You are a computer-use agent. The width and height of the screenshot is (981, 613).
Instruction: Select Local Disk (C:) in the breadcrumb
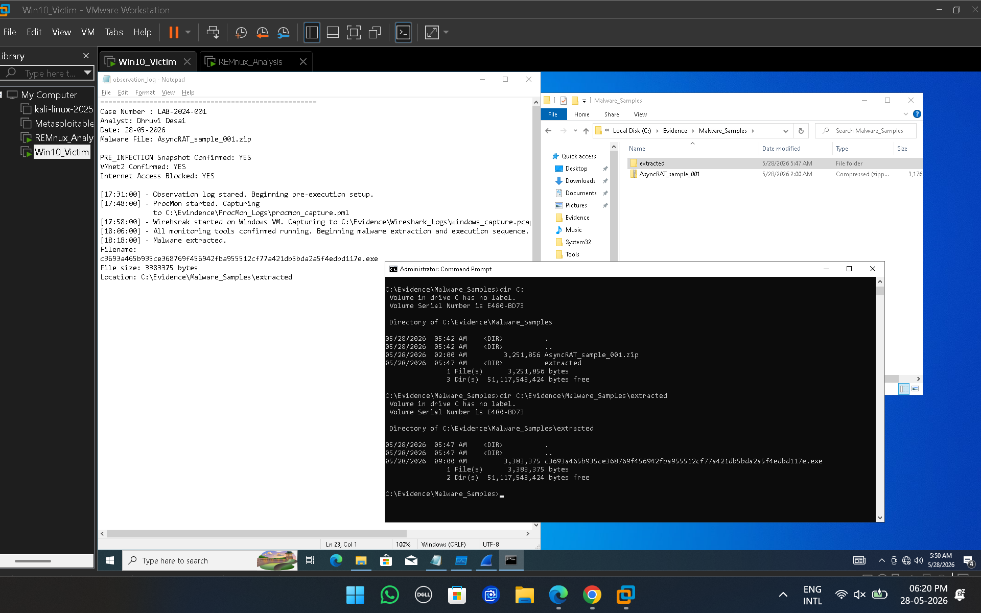632,131
